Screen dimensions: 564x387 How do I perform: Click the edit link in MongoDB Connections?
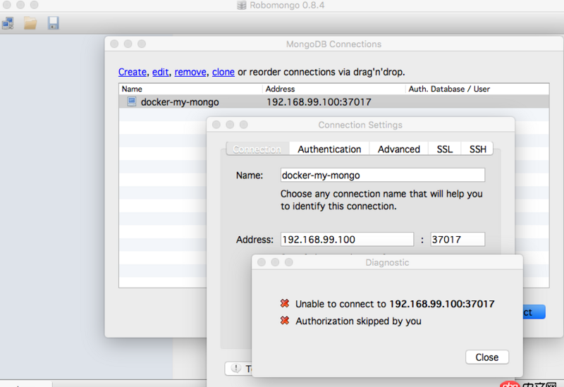[x=161, y=72]
